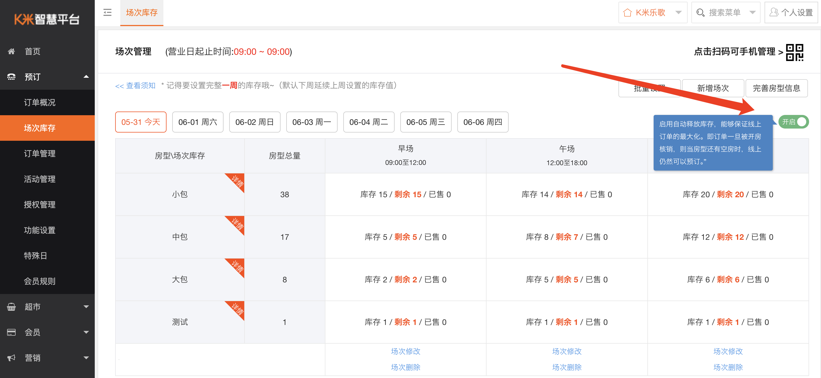Image resolution: width=821 pixels, height=378 pixels.
Task: Click the 会员 card icon in sidebar
Action: pyautogui.click(x=11, y=332)
